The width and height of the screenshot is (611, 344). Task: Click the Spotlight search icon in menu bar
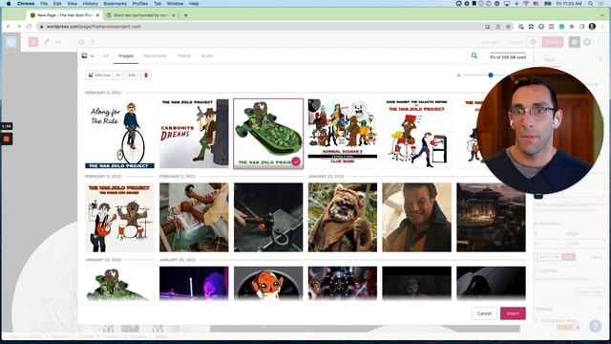(591, 4)
